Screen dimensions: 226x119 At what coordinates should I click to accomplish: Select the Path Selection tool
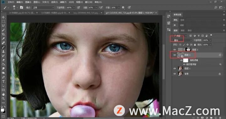pyautogui.click(x=3, y=86)
